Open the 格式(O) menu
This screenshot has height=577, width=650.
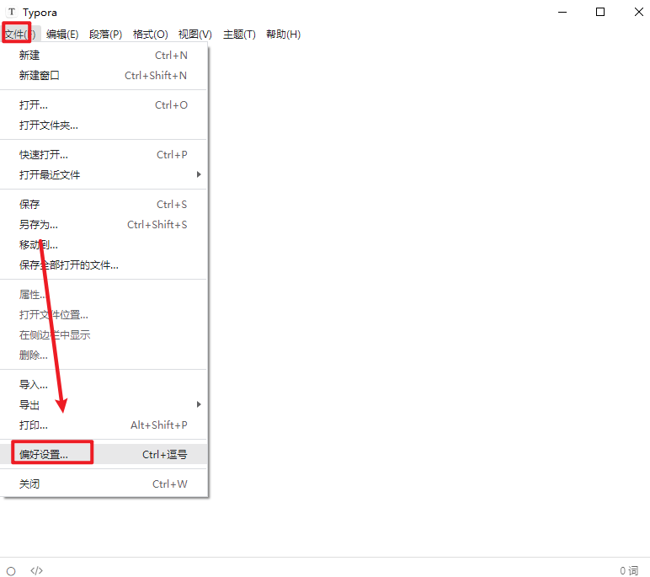tap(150, 35)
